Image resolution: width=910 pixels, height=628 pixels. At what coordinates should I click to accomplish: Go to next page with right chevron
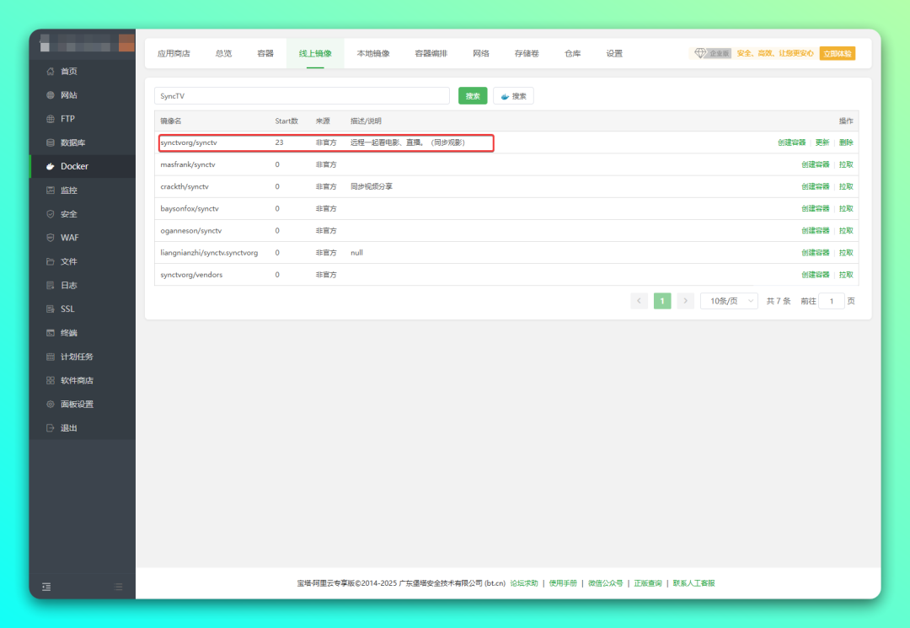(686, 301)
